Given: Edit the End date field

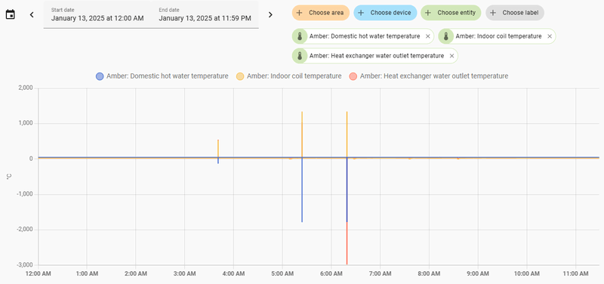Looking at the screenshot, I should click(x=205, y=14).
